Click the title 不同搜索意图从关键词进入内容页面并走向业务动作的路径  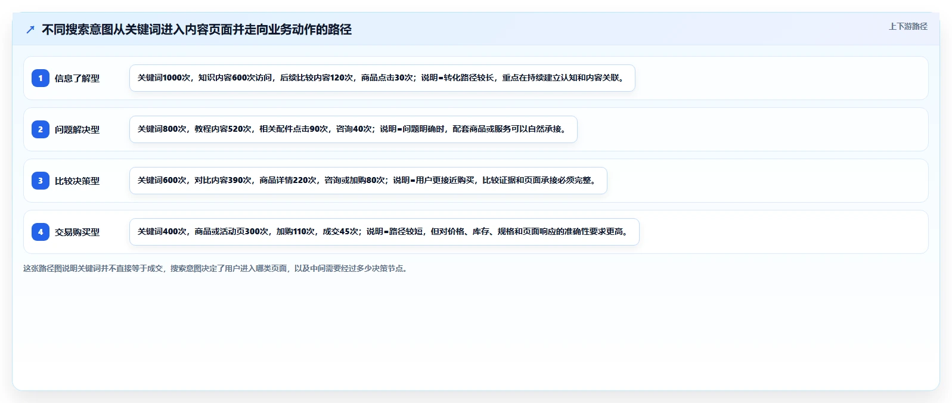pos(197,29)
